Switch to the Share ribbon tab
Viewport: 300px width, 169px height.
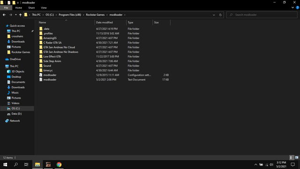coord(31,8)
